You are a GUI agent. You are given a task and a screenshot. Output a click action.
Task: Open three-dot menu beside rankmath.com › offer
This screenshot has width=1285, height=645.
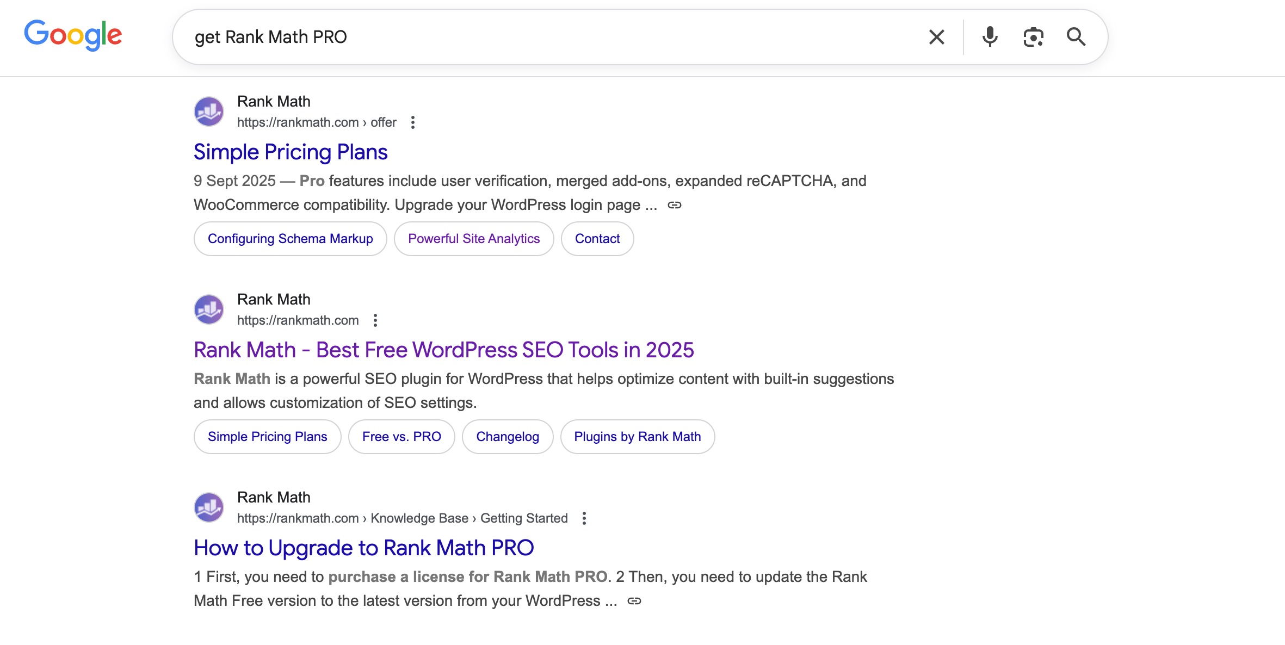point(413,122)
